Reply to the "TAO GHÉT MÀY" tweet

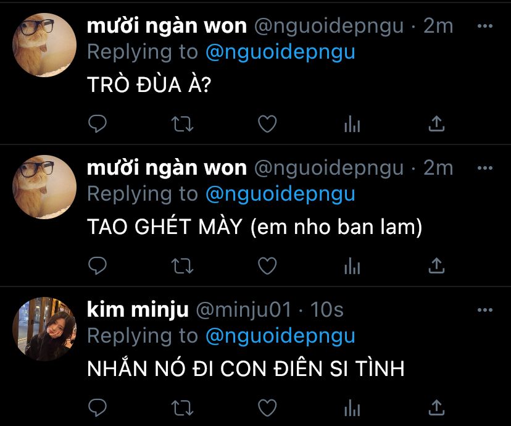pyautogui.click(x=98, y=265)
